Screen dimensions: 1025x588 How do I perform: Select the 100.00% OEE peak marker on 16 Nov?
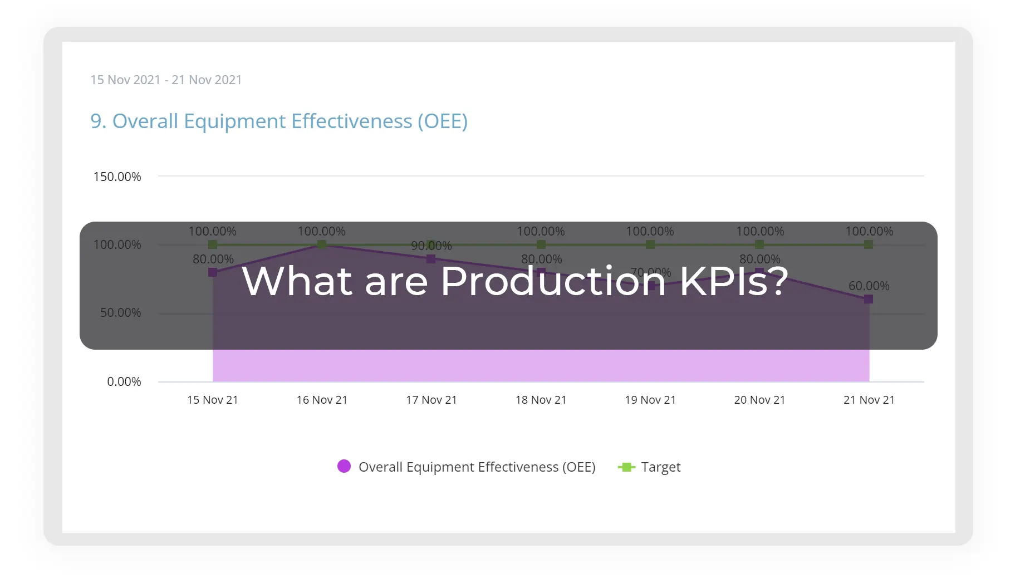coord(322,244)
